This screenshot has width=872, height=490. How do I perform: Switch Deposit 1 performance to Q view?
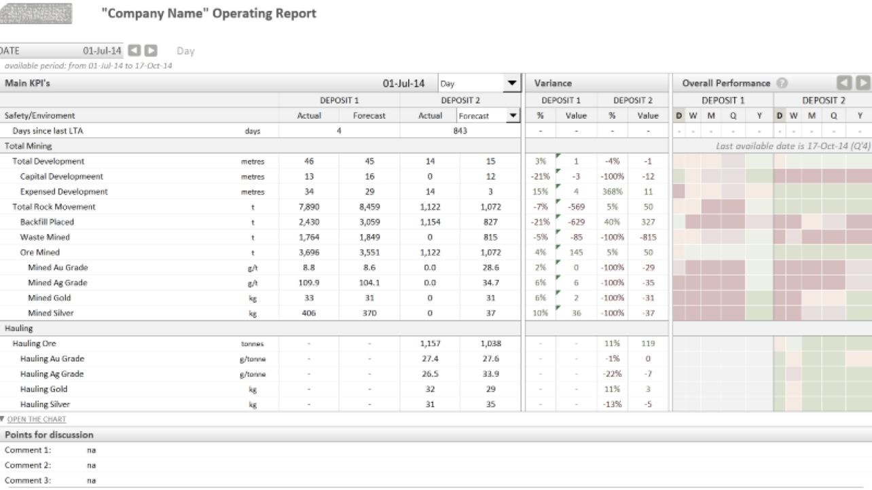[733, 116]
